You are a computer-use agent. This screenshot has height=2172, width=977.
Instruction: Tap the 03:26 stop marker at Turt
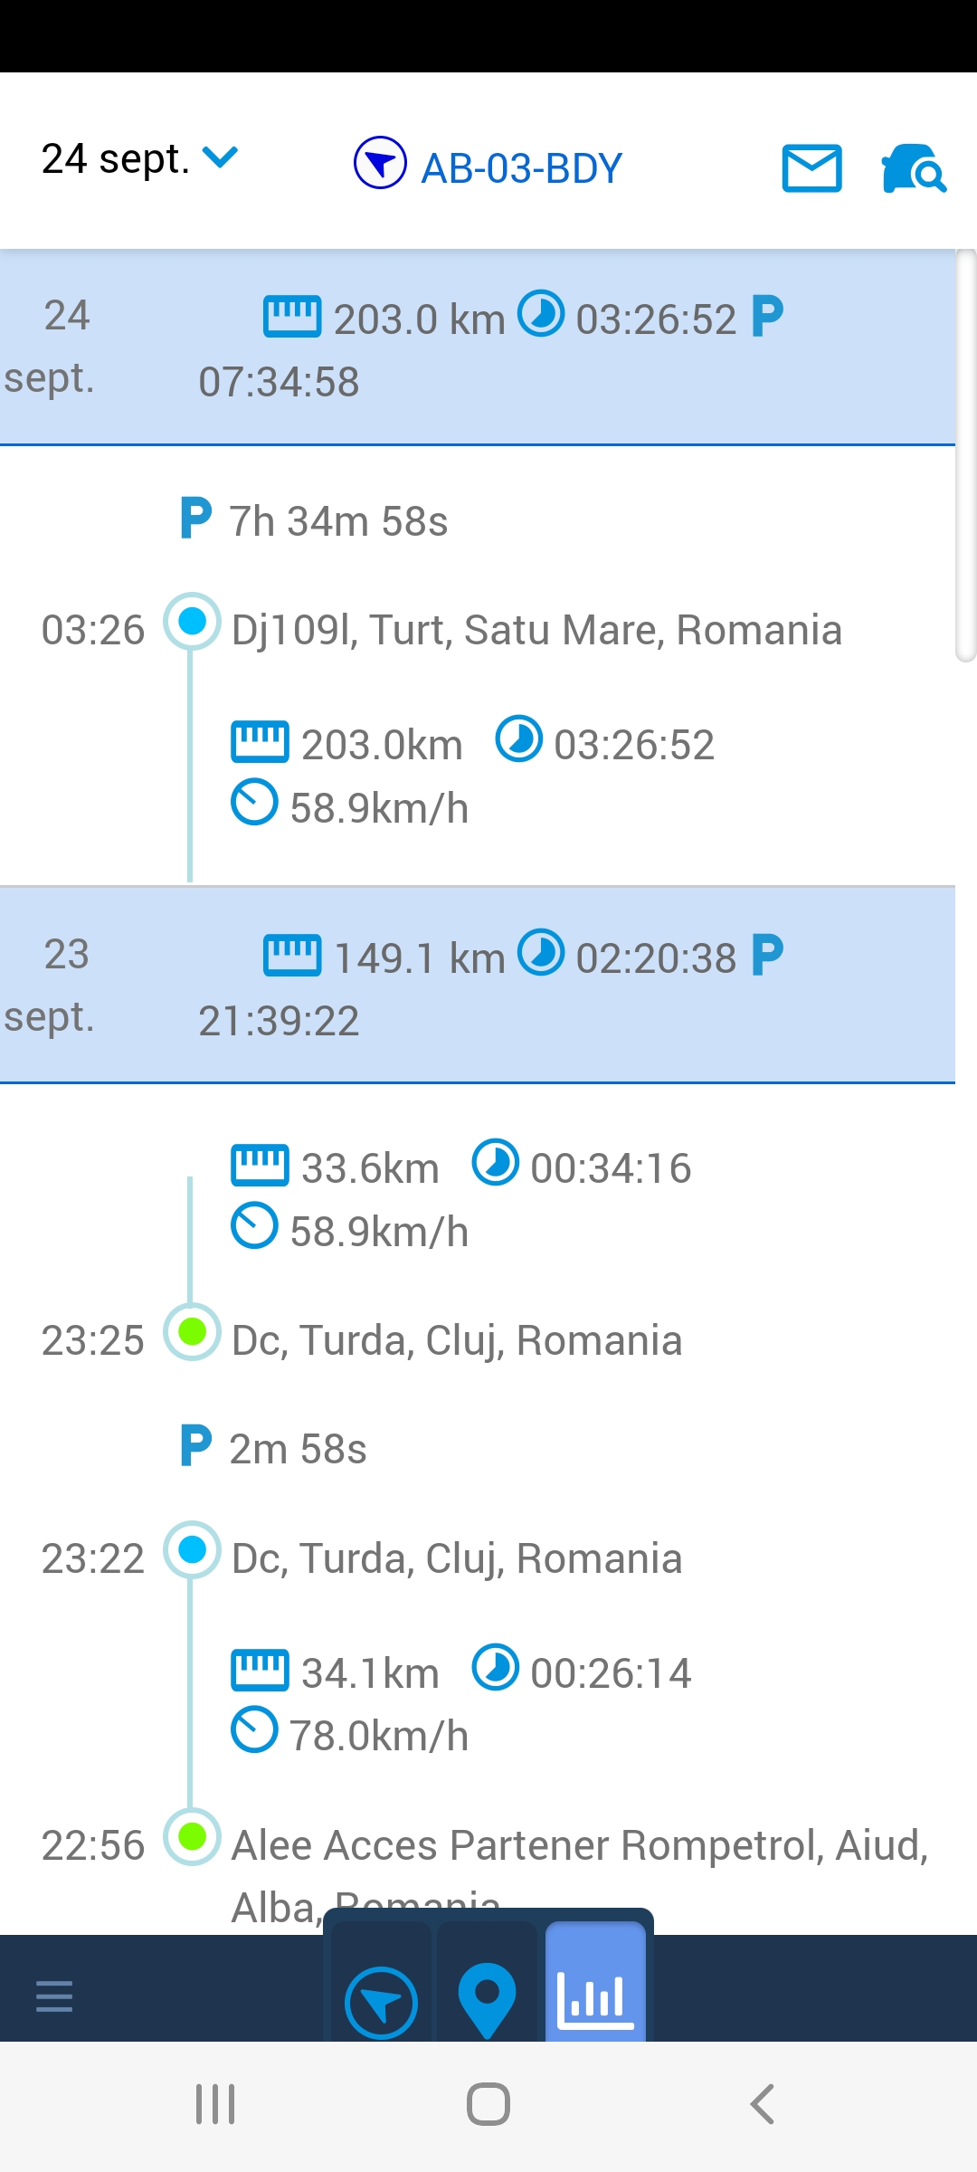pos(192,622)
